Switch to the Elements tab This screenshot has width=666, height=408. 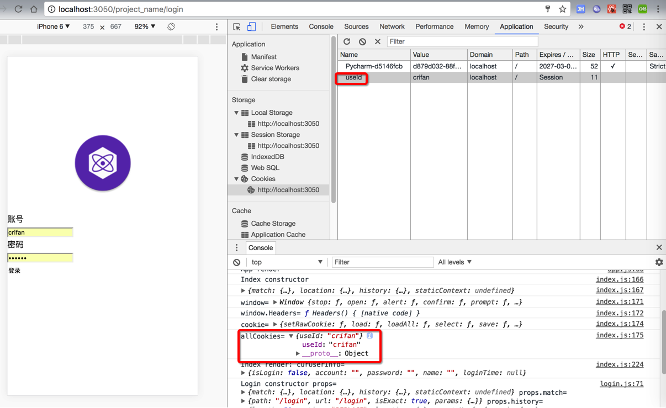point(284,27)
